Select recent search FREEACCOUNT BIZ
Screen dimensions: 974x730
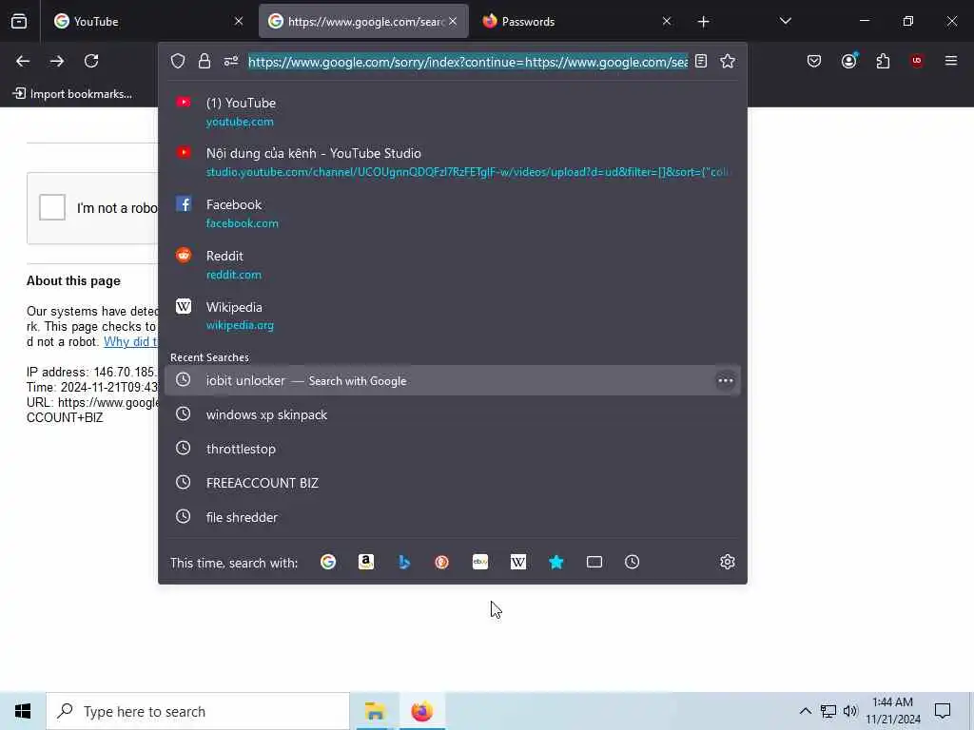click(x=452, y=483)
